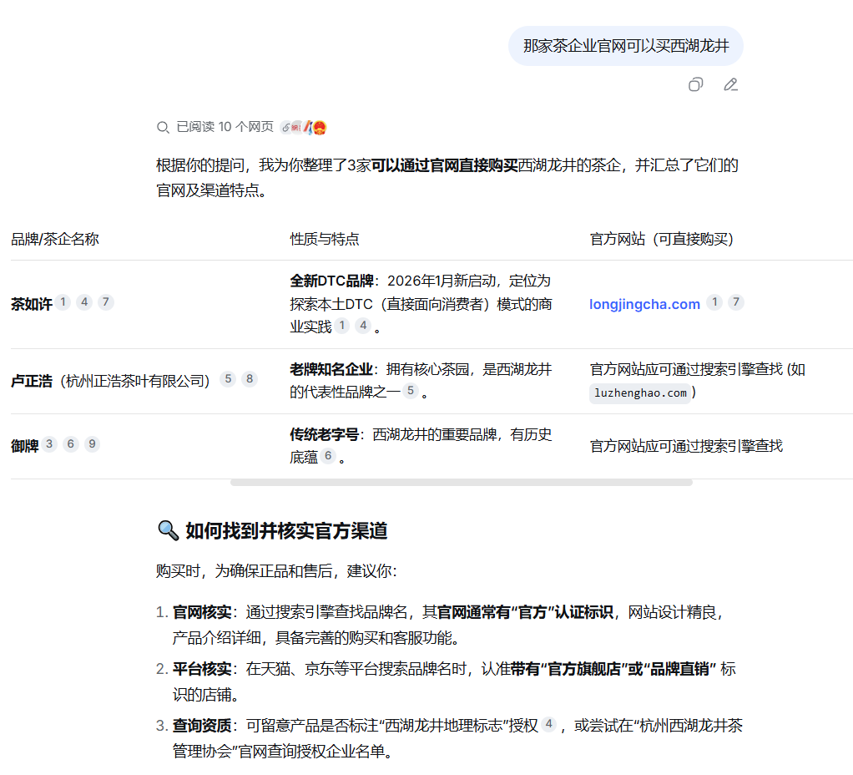
Task: Click the 查询资质 list item label
Action: (202, 726)
